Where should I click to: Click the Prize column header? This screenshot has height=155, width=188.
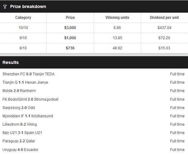pyautogui.click(x=70, y=18)
